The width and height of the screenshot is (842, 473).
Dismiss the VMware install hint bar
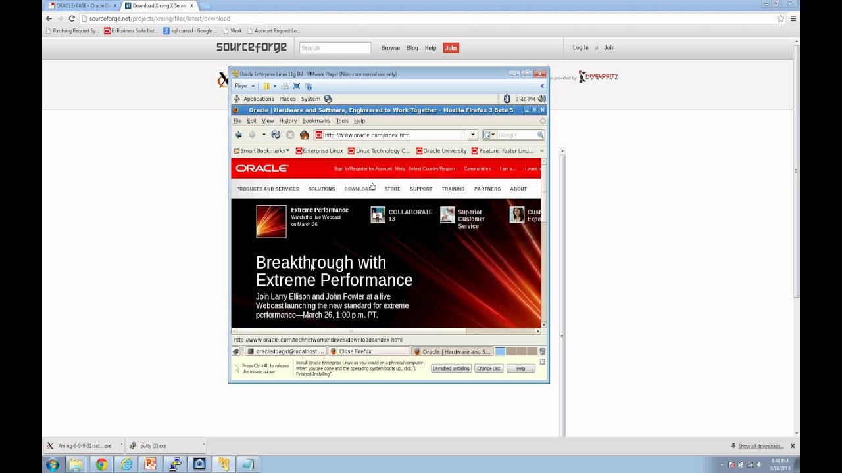tap(543, 362)
